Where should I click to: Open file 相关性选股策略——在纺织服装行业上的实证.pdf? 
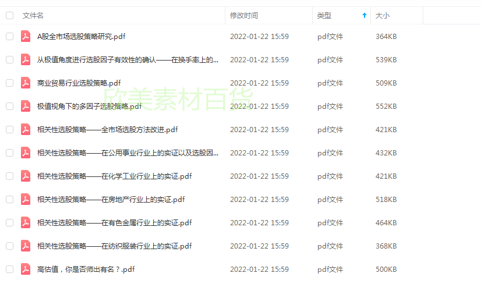[x=114, y=246]
